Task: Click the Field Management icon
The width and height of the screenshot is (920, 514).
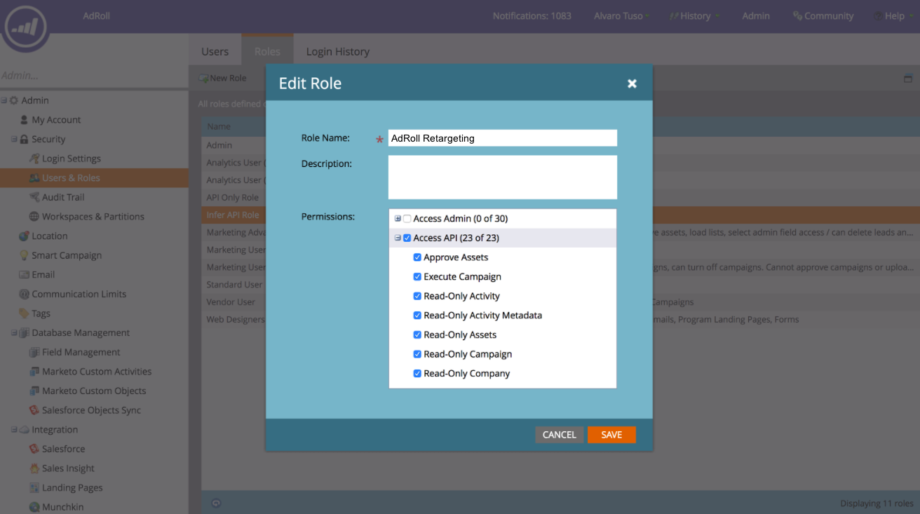Action: [x=34, y=352]
